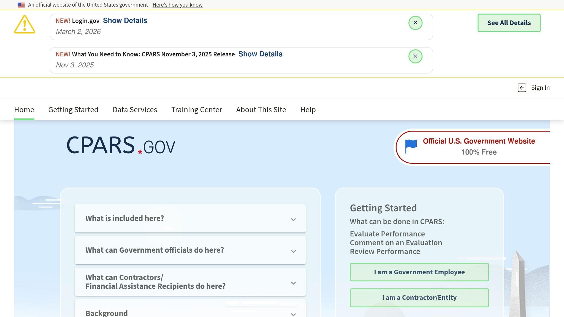Open the Getting Started menu tab
Image resolution: width=564 pixels, height=317 pixels.
click(x=73, y=110)
